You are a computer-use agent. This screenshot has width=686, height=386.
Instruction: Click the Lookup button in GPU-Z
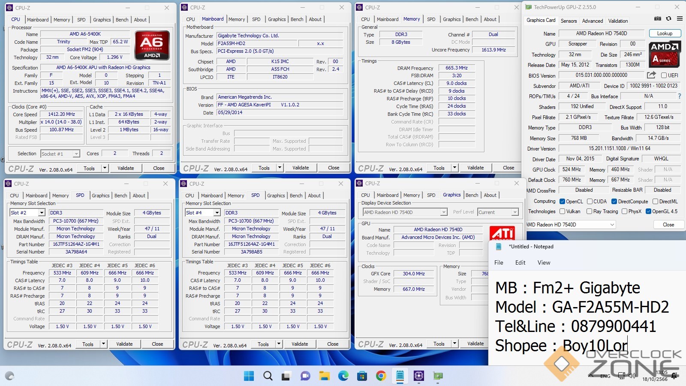pos(664,33)
